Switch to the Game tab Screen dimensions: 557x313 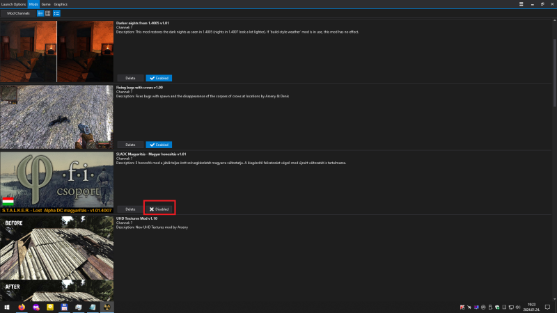[x=46, y=4]
